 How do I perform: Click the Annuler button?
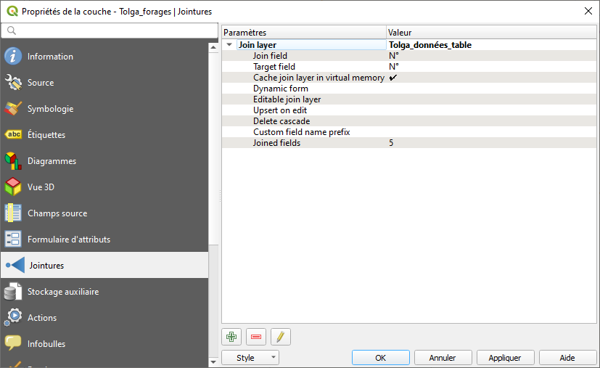coord(443,358)
